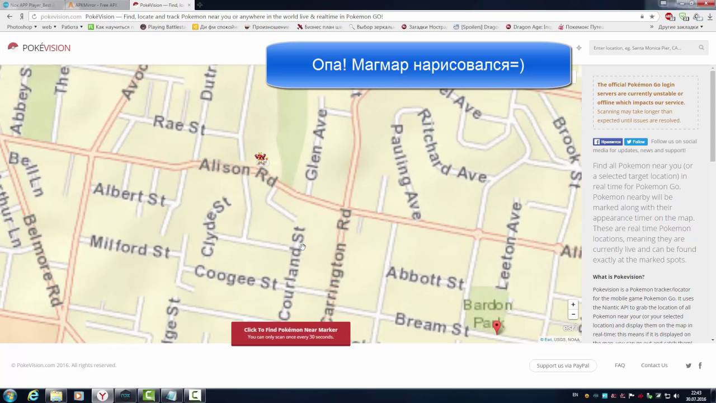Switch to Yandex Browser in the taskbar
716x403 pixels.
102,396
